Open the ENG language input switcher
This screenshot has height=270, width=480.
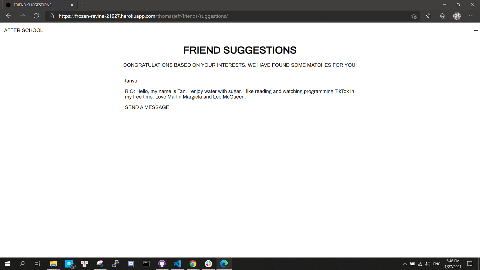pyautogui.click(x=437, y=264)
